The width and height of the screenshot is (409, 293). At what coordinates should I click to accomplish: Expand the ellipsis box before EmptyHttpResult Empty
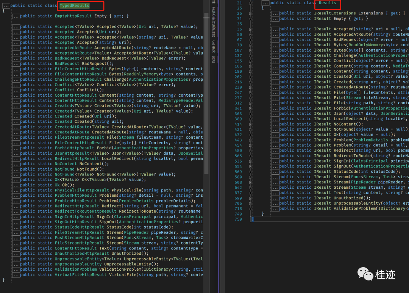[x=16, y=16]
